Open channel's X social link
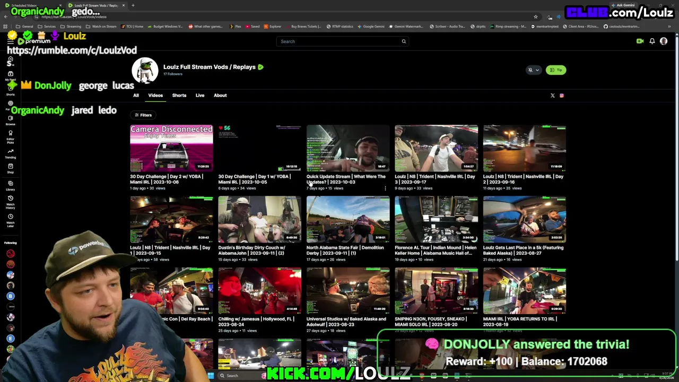This screenshot has width=679, height=382. click(x=552, y=95)
